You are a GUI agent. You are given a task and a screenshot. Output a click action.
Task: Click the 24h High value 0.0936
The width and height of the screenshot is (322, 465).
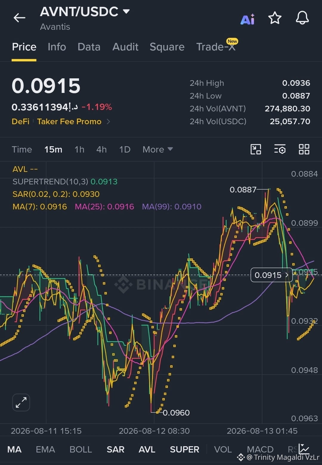pyautogui.click(x=296, y=83)
